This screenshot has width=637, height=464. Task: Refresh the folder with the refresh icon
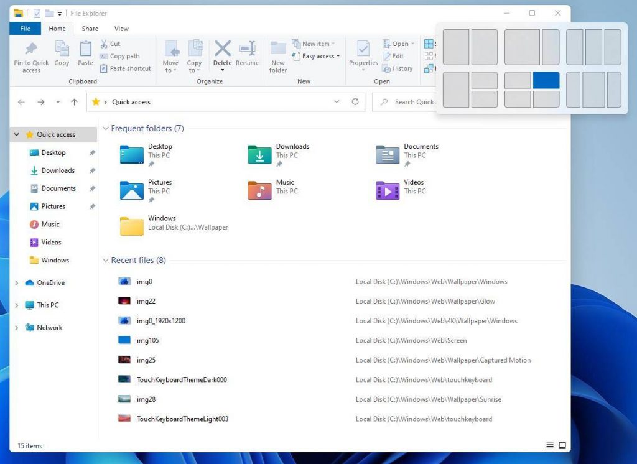355,102
